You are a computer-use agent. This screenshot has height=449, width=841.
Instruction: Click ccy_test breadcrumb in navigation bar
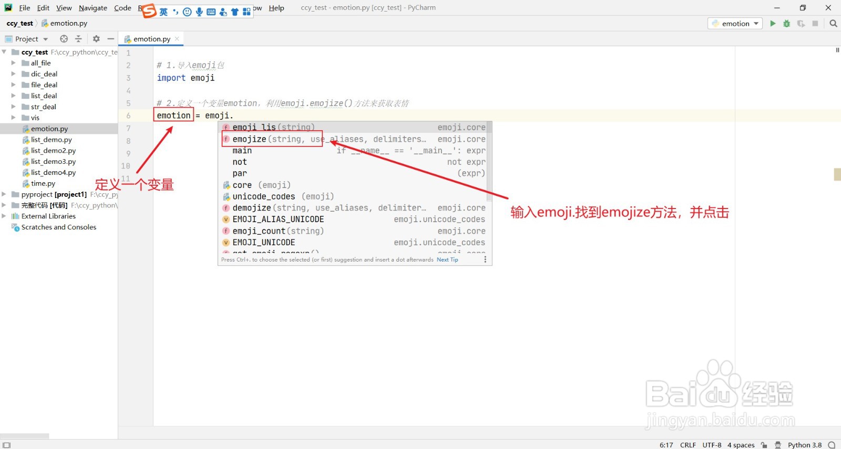(20, 24)
